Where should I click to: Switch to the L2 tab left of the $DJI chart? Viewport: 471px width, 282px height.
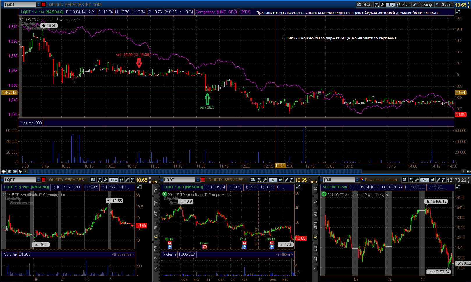pos(315,258)
